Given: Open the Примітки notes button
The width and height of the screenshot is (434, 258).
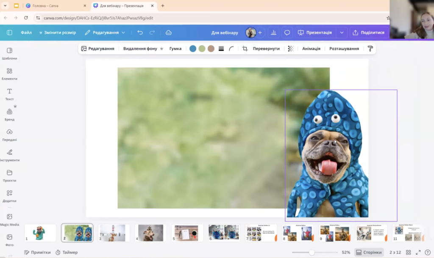Looking at the screenshot, I should (x=37, y=253).
